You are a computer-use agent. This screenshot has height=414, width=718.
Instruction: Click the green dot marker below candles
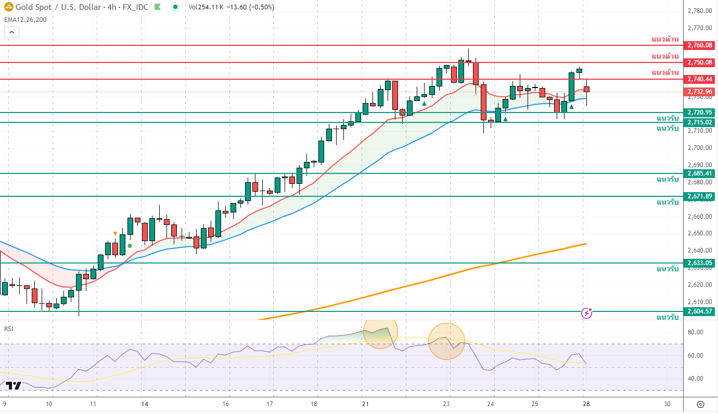pyautogui.click(x=130, y=246)
